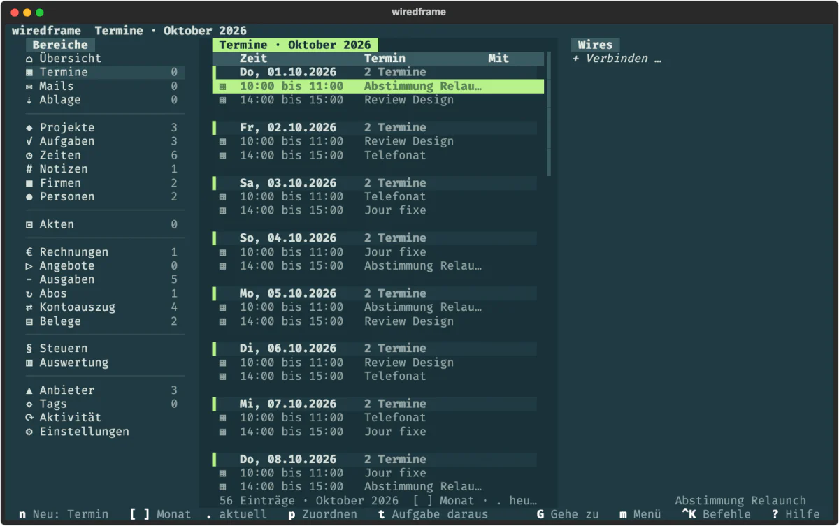Click the circle icon beside Personen
Screen dimensions: 839x526
29,197
